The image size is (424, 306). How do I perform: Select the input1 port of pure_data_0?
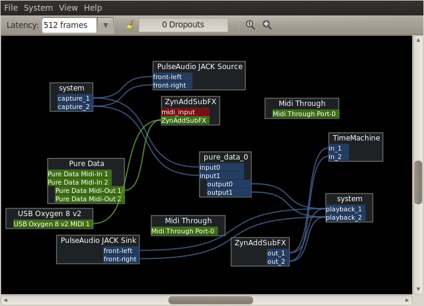coord(222,176)
